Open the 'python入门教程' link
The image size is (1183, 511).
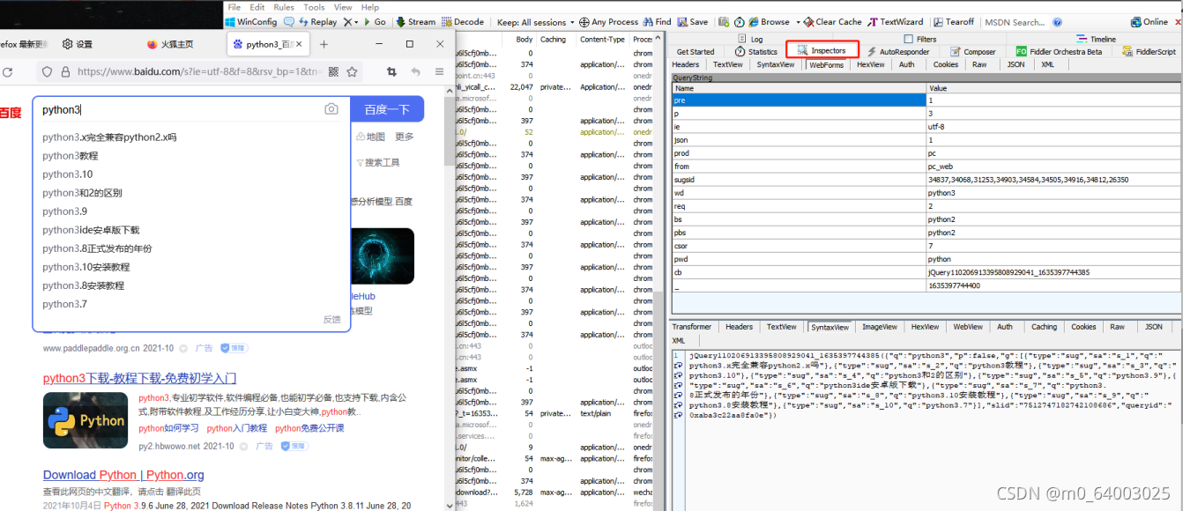pyautogui.click(x=236, y=428)
